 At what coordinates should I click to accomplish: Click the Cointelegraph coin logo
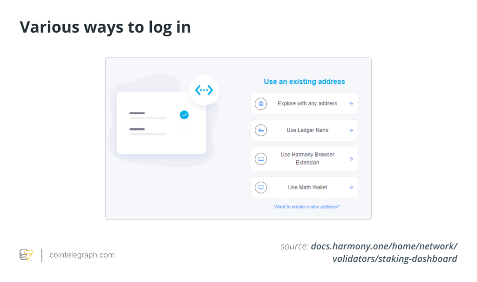[27, 255]
